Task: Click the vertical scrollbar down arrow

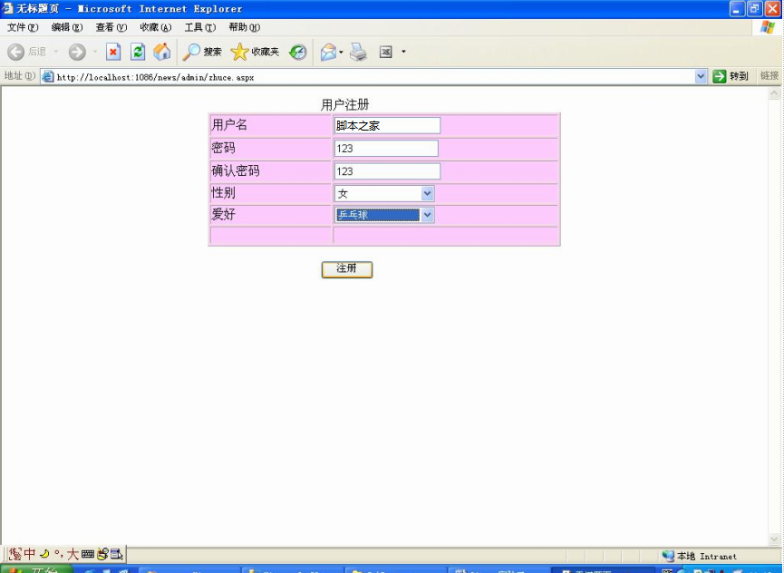Action: click(774, 539)
